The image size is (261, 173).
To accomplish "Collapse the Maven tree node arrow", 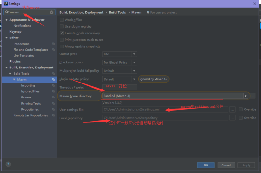I will [14, 80].
